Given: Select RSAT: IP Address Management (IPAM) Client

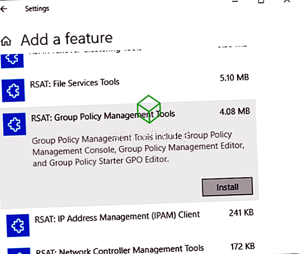Looking at the screenshot, I should click(117, 217).
